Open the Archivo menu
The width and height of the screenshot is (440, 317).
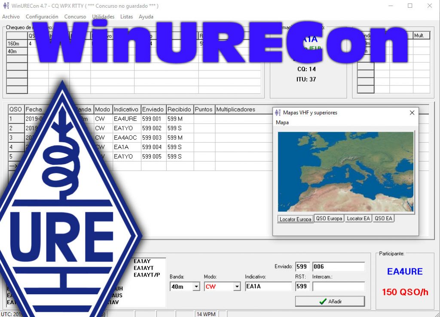pos(11,17)
